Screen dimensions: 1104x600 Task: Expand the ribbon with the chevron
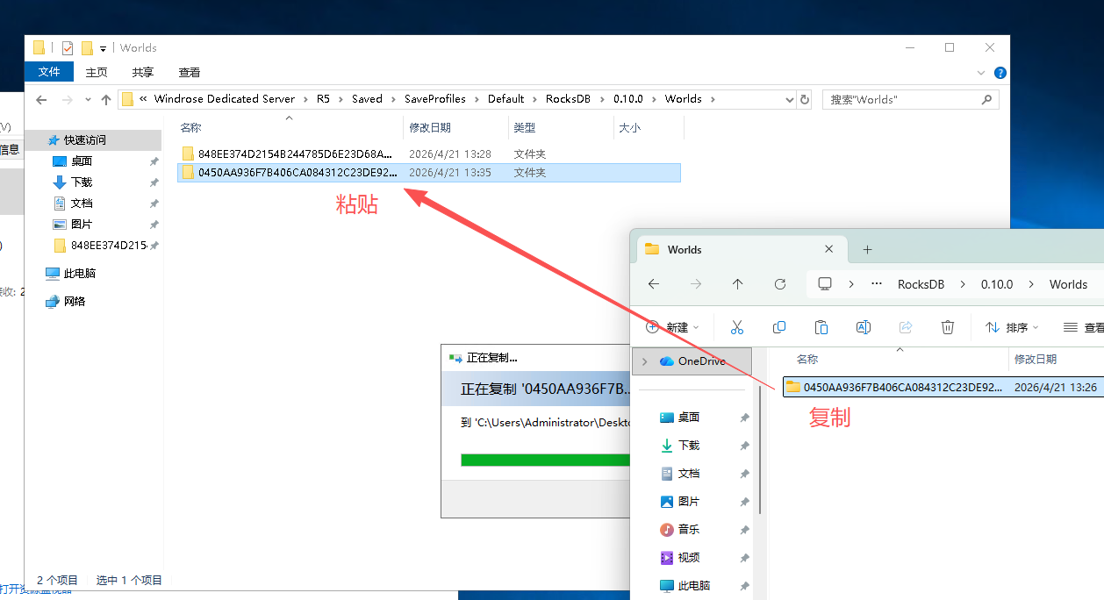pyautogui.click(x=981, y=73)
